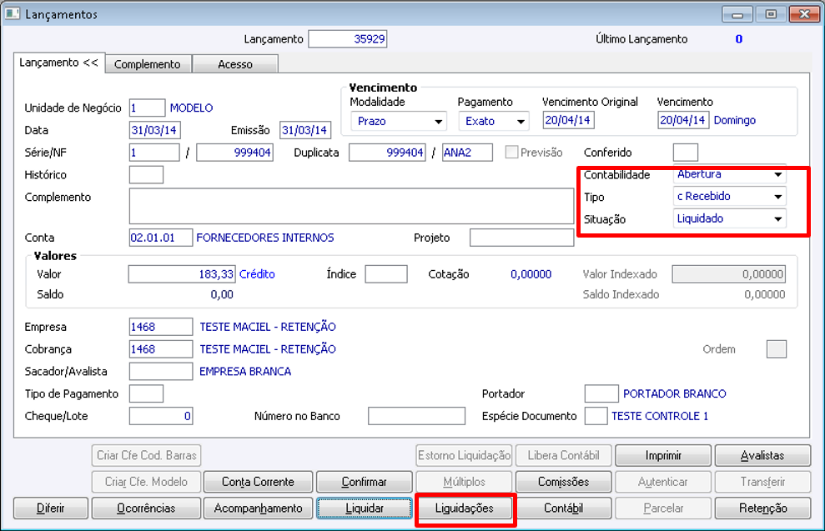Expand the Tipo c Recebido dropdown

[x=729, y=197]
